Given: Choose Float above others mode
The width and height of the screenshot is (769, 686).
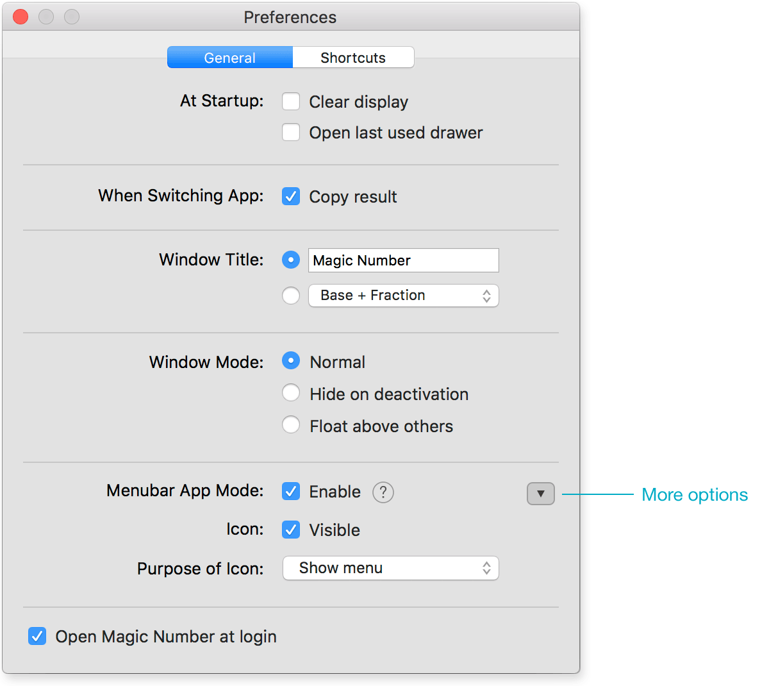Looking at the screenshot, I should point(291,424).
